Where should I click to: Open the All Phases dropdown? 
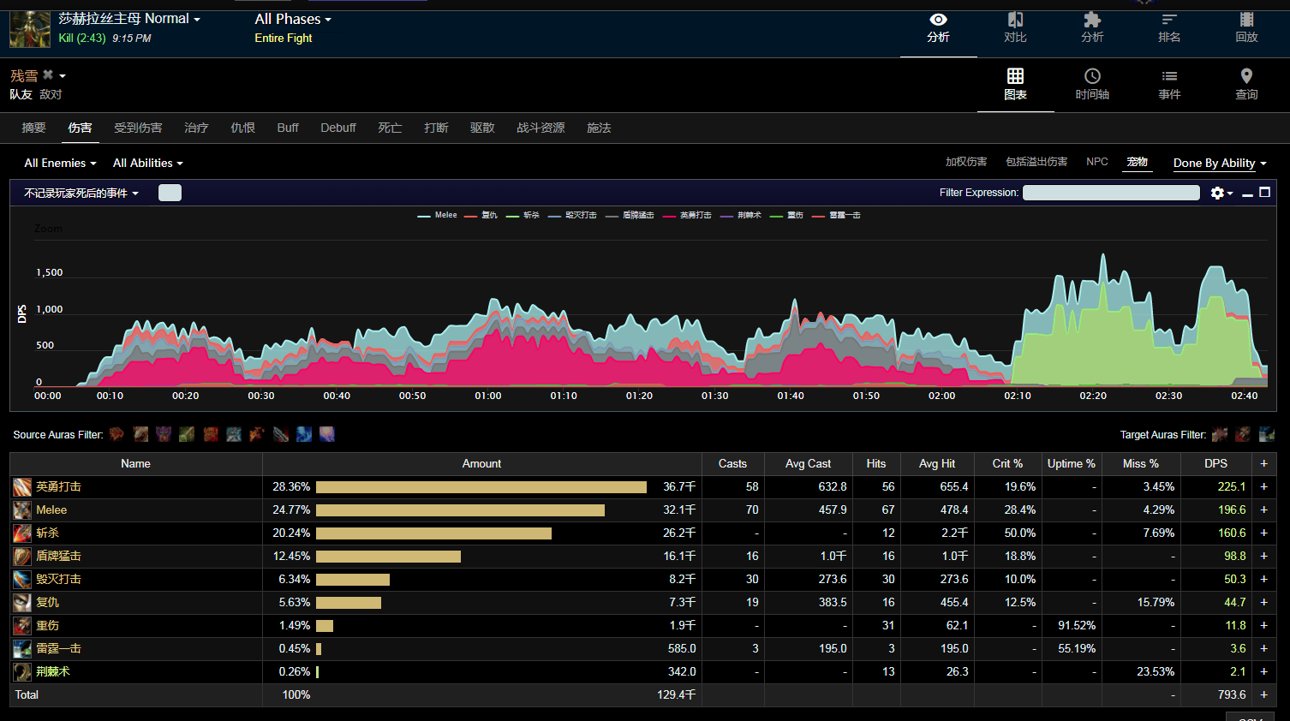pos(293,19)
